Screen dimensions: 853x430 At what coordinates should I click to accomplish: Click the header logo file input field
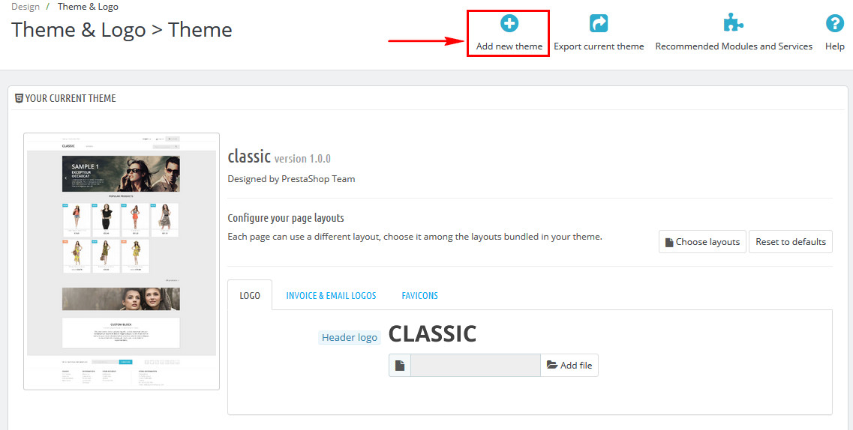[475, 366]
